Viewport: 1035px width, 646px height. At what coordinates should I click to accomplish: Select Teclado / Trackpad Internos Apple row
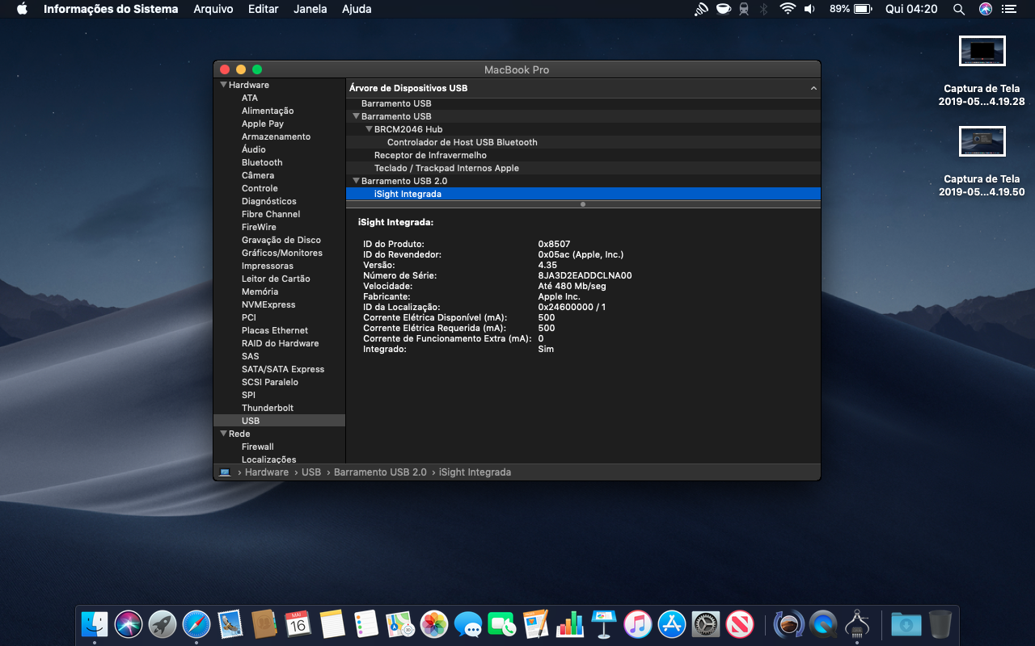click(446, 168)
